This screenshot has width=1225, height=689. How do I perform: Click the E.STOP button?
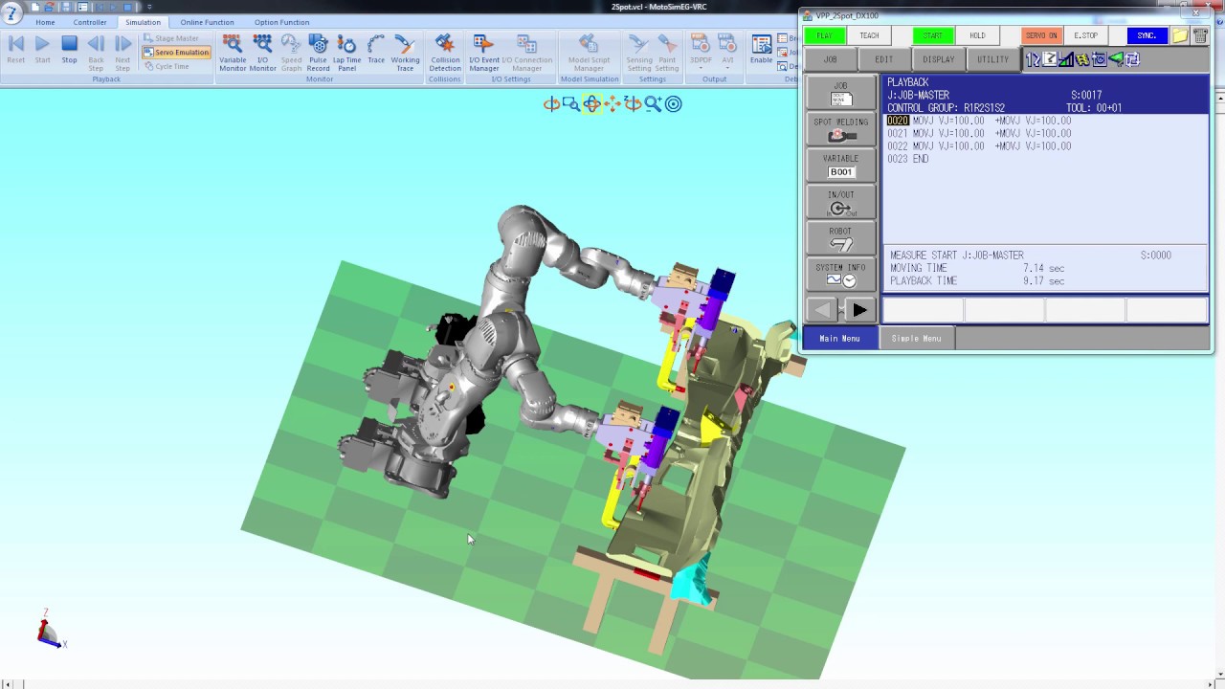click(x=1086, y=35)
